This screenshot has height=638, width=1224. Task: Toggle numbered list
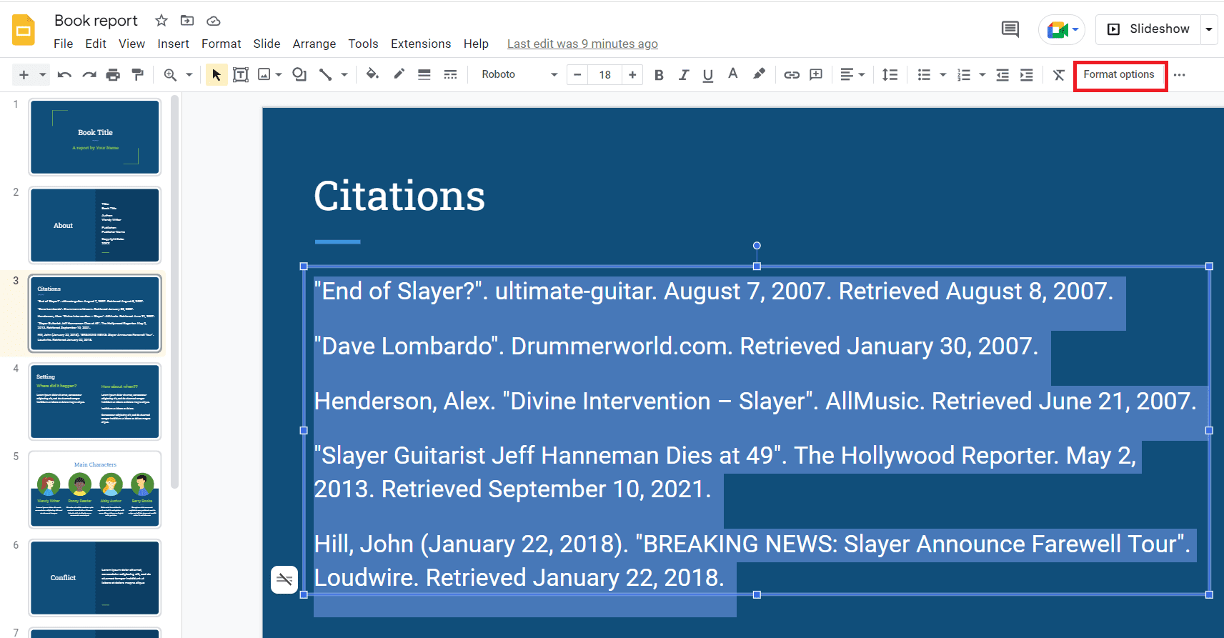click(x=964, y=74)
